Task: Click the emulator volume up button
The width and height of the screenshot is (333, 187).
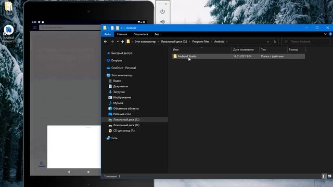Action: click(162, 21)
